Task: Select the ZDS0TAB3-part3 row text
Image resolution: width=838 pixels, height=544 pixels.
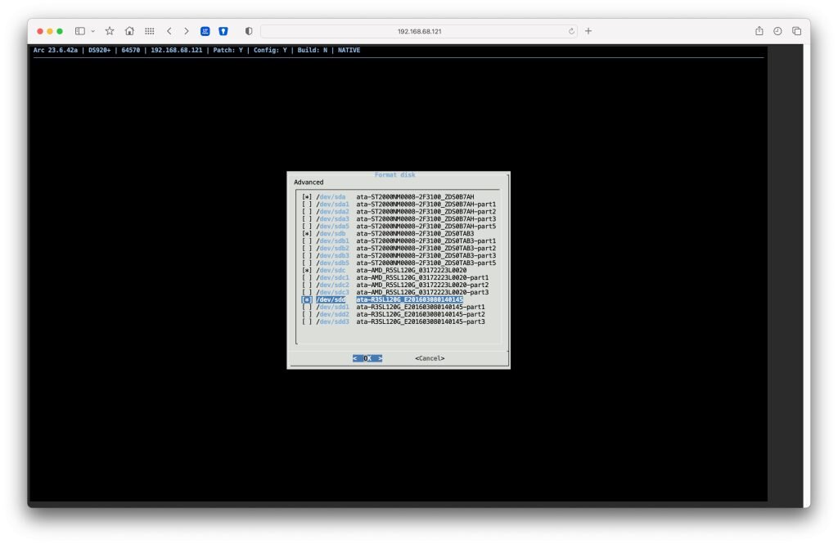Action: [x=426, y=255]
